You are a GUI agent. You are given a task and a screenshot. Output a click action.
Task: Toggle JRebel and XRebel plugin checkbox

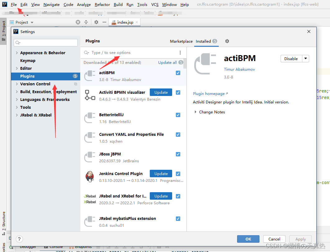pyautogui.click(x=178, y=196)
